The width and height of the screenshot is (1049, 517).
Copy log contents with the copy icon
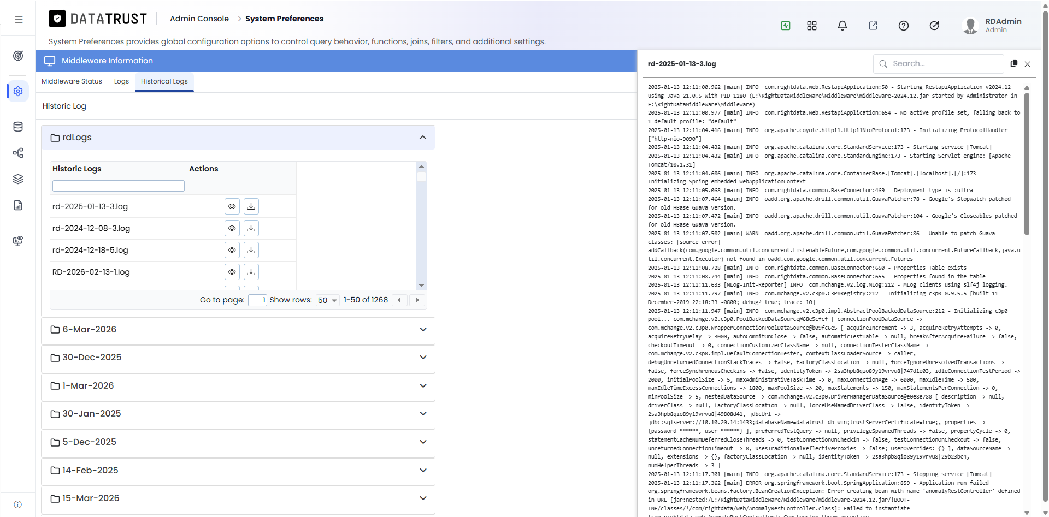coord(1014,63)
